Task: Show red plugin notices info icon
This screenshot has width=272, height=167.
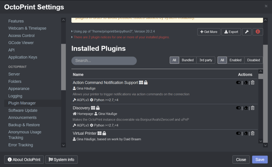Action: click(x=258, y=32)
